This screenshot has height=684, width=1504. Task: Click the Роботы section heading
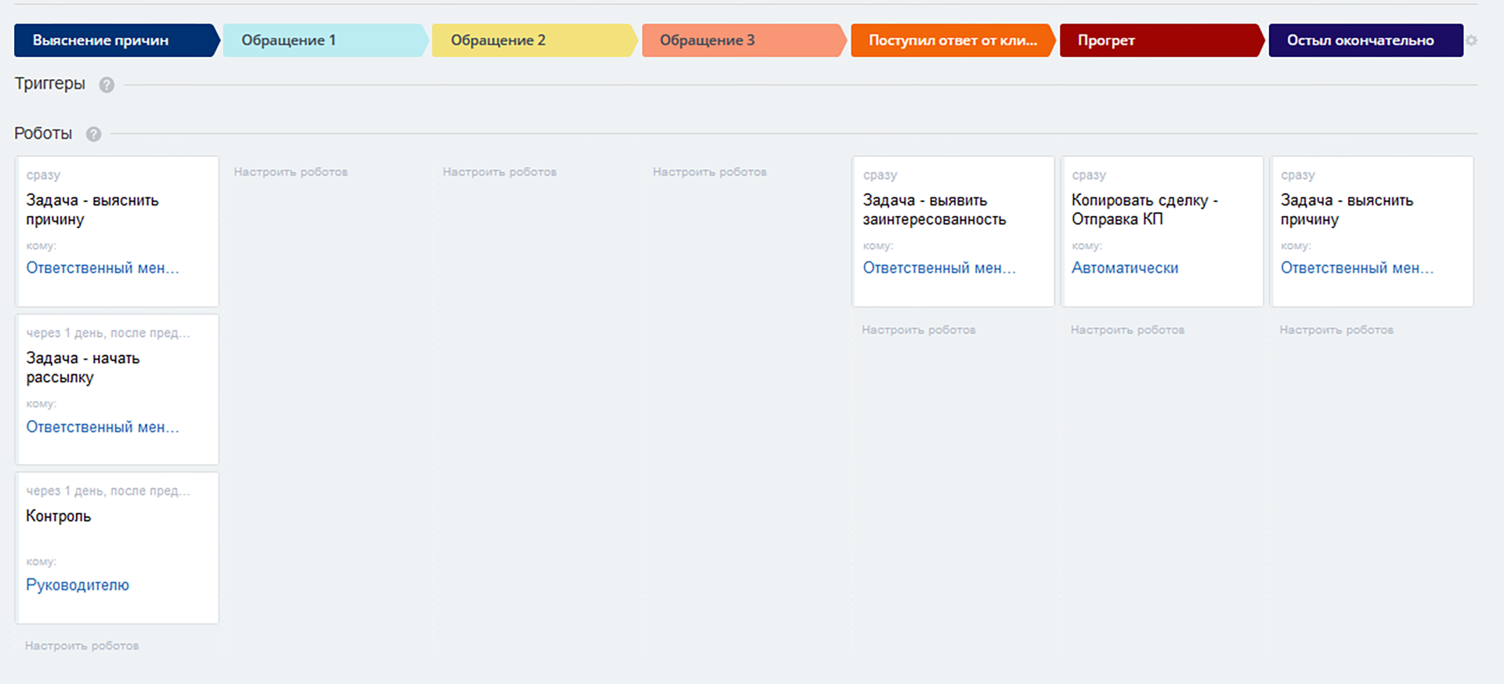coord(43,133)
